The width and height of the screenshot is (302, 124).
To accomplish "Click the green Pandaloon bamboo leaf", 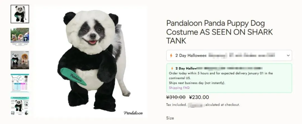I will point(73,76).
